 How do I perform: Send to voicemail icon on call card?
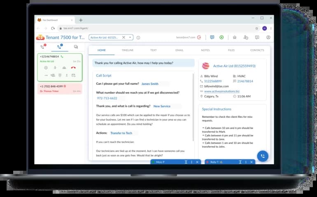73,75
